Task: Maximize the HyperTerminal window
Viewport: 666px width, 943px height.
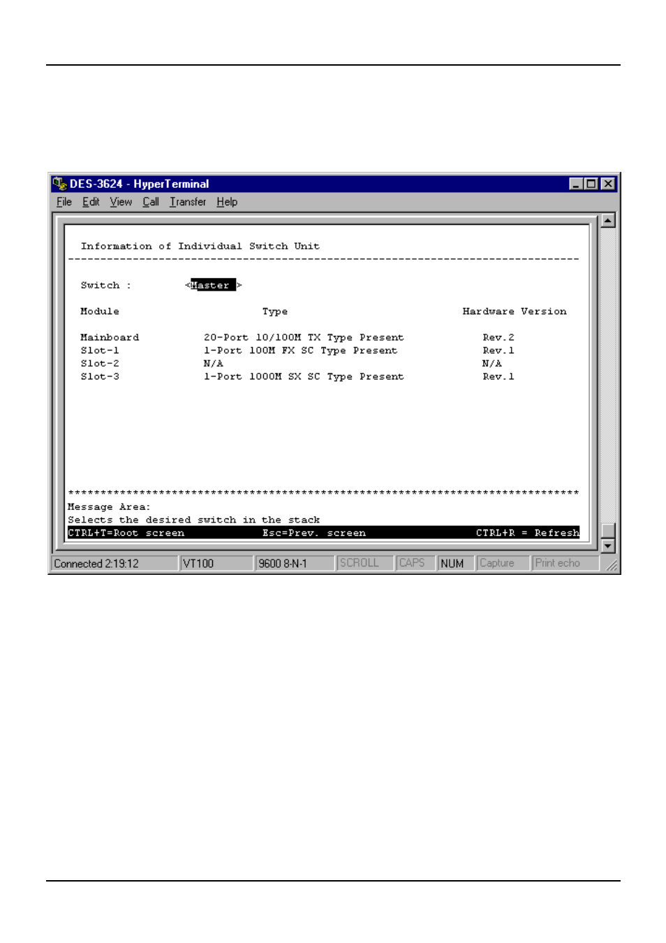Action: click(x=591, y=184)
